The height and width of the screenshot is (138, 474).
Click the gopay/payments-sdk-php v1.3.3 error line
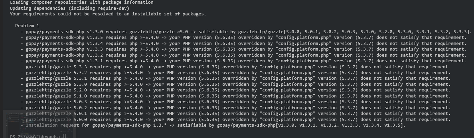pos(244,49)
